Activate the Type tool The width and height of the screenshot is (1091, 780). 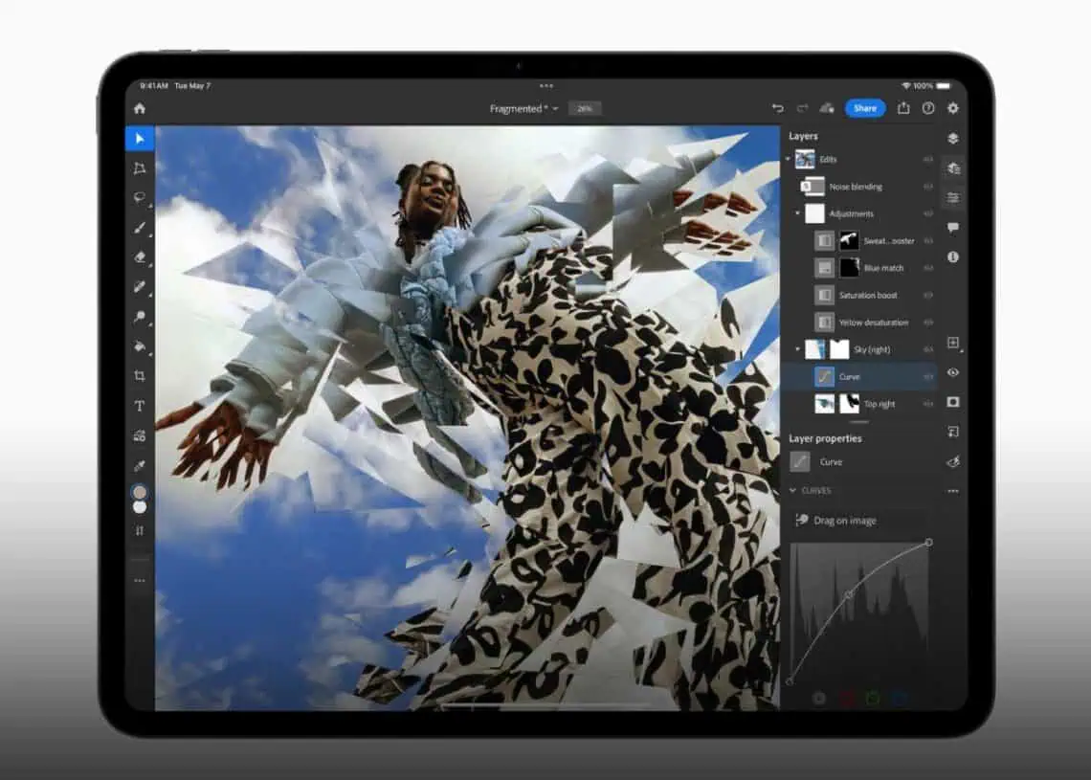pyautogui.click(x=140, y=406)
